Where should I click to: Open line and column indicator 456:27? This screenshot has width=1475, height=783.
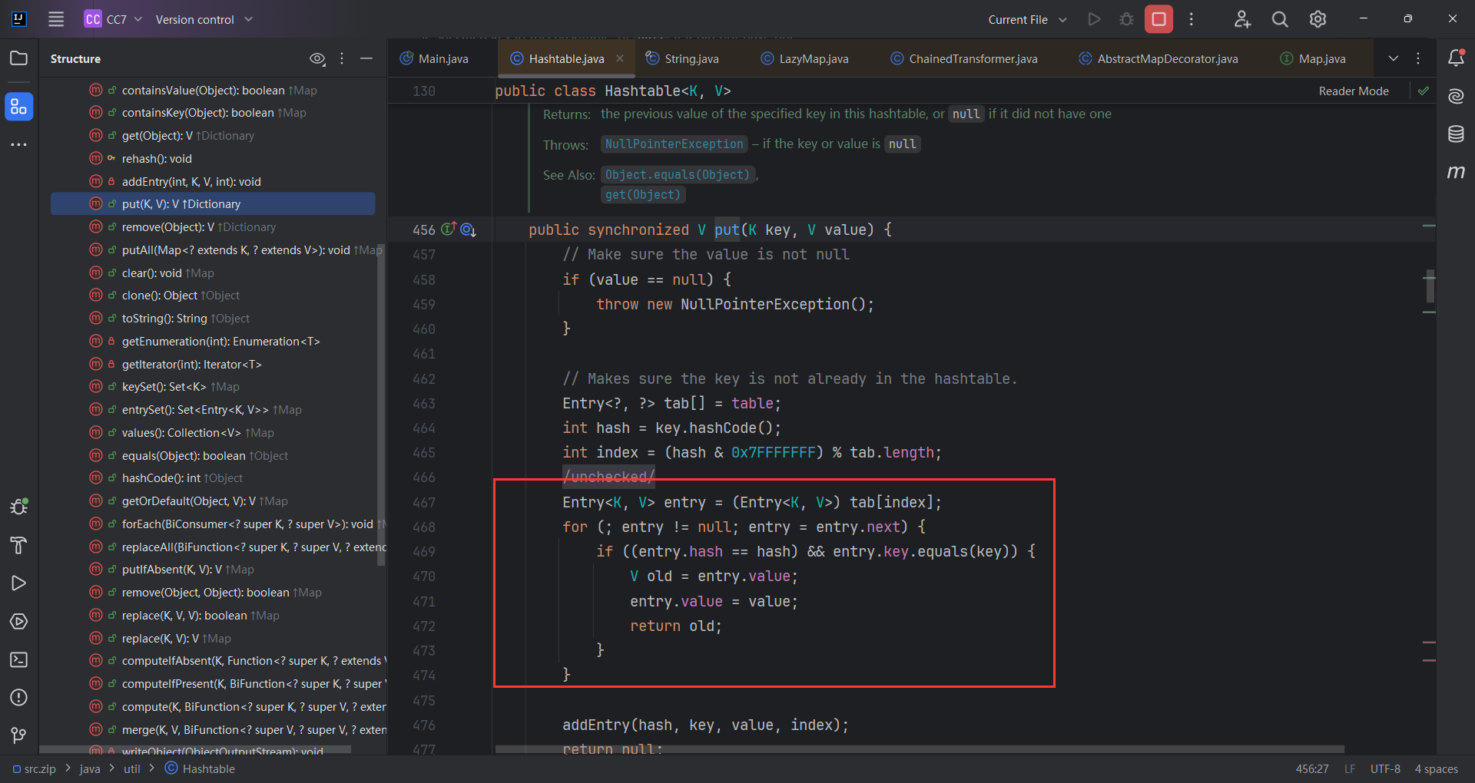[1312, 768]
